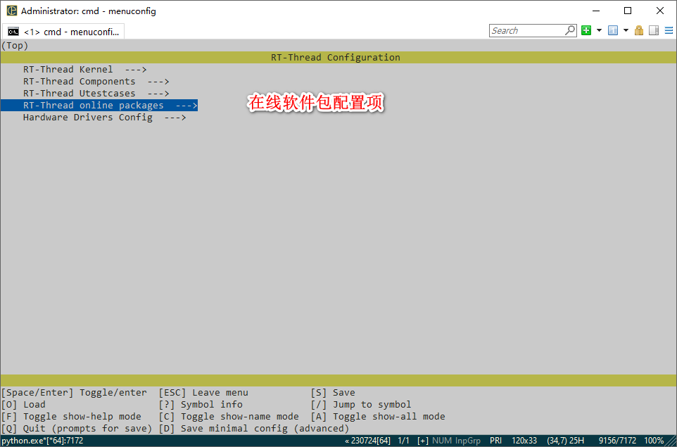Click [C] Toggle show-name mode hint
Screen dimensions: 677x447
pos(229,417)
